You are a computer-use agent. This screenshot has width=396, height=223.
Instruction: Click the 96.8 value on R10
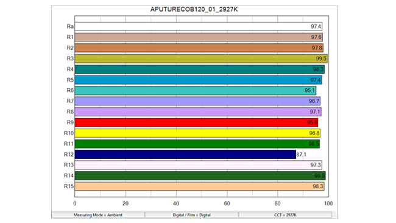point(314,133)
